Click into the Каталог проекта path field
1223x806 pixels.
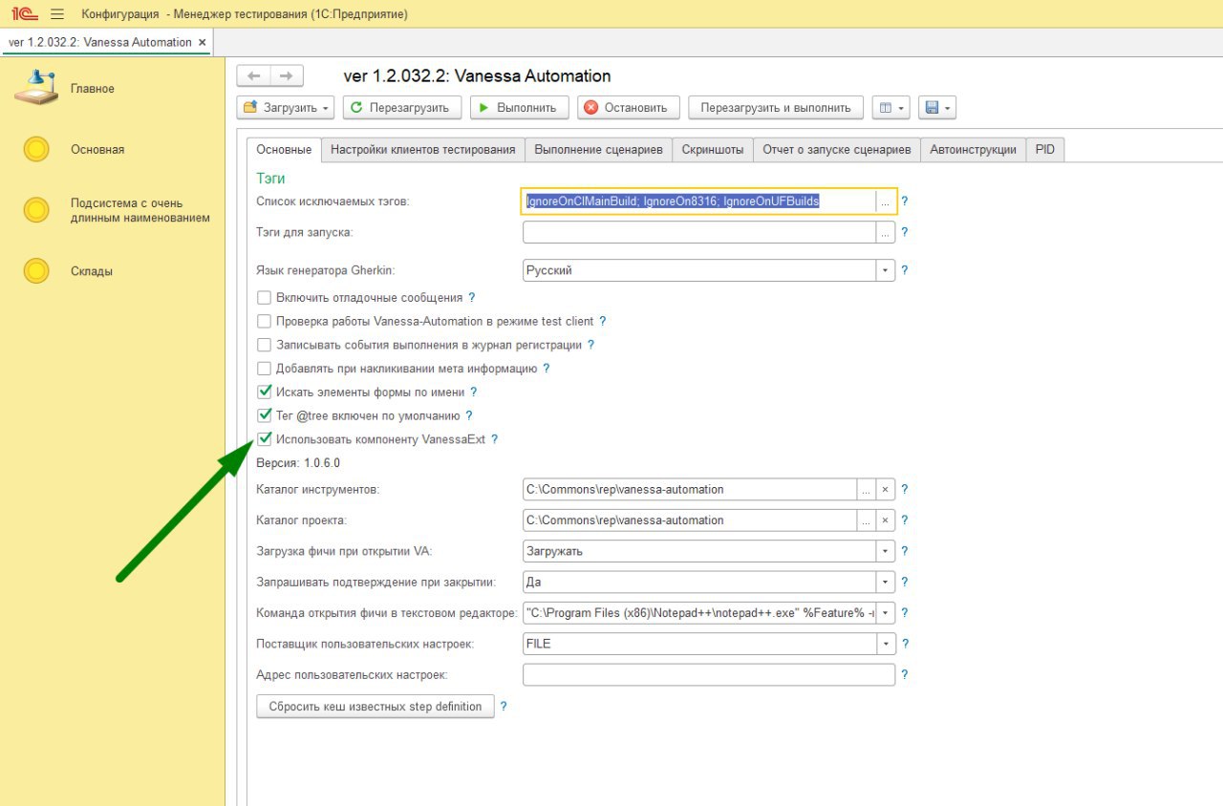690,520
